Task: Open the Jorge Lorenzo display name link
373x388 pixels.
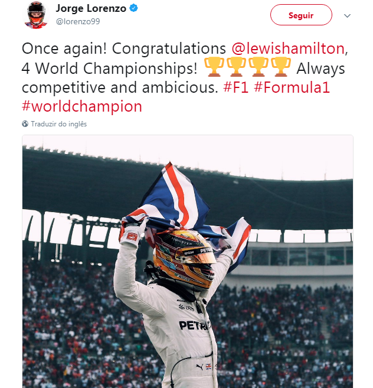Action: [91, 9]
